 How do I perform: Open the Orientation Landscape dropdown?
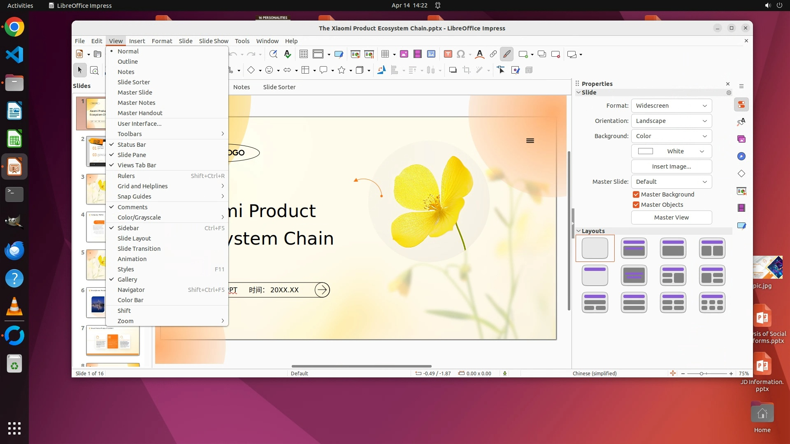tap(671, 121)
